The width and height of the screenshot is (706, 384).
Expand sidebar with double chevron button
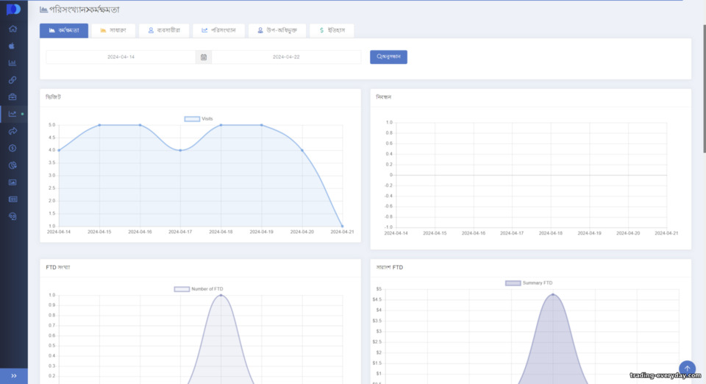click(x=13, y=376)
